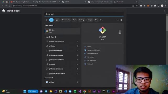This screenshot has width=168, height=94.
Task: Open Adobe After Effects from taskbar
Action: point(94,91)
